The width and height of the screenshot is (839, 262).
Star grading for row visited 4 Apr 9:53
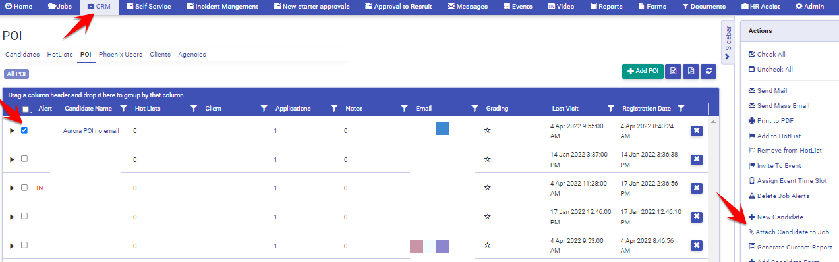click(x=488, y=245)
